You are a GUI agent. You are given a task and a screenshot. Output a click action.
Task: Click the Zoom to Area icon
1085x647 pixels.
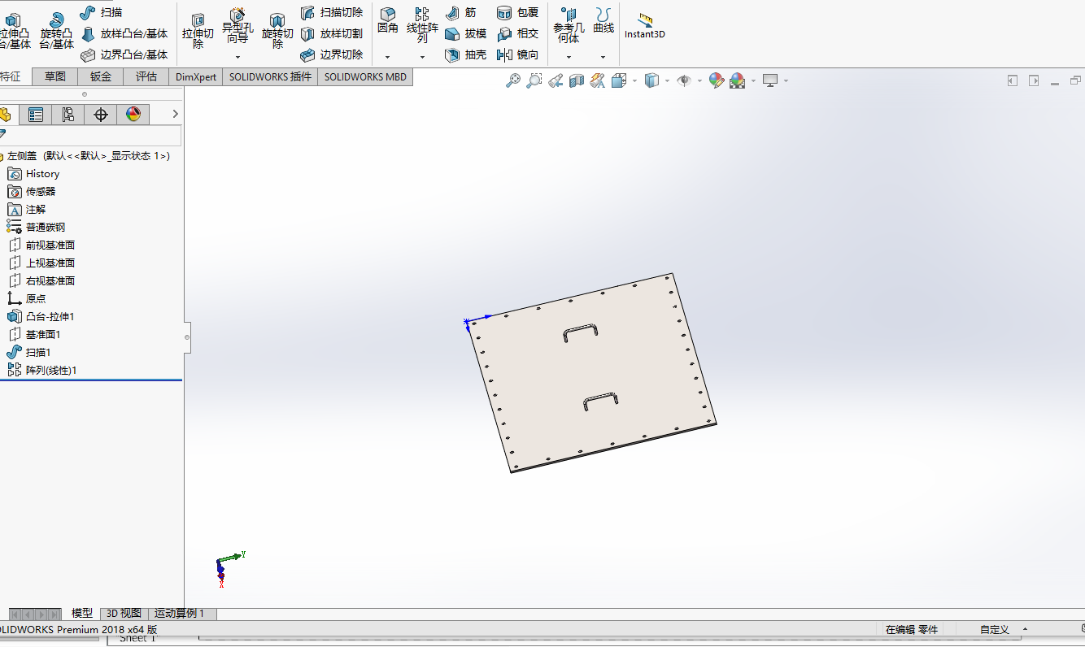tap(534, 80)
